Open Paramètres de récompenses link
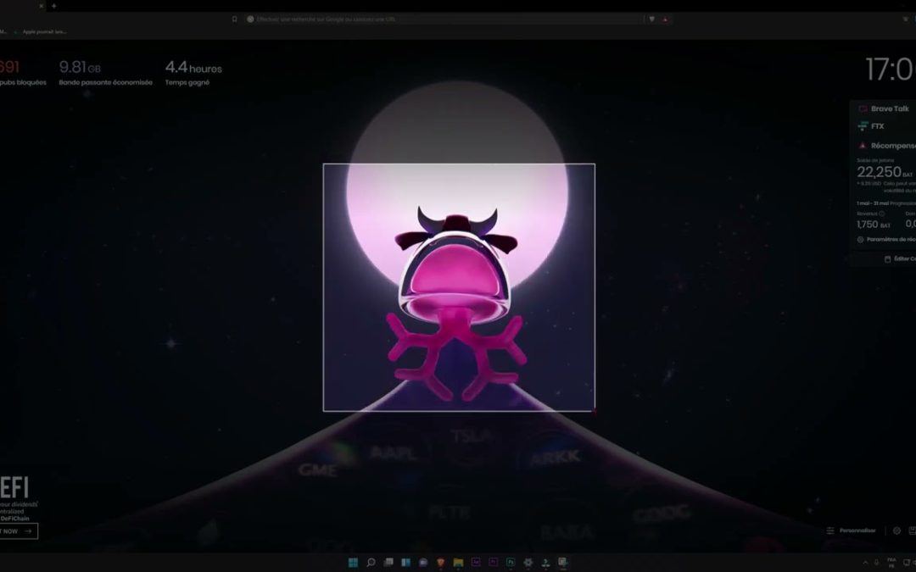This screenshot has height=572, width=916. 886,240
